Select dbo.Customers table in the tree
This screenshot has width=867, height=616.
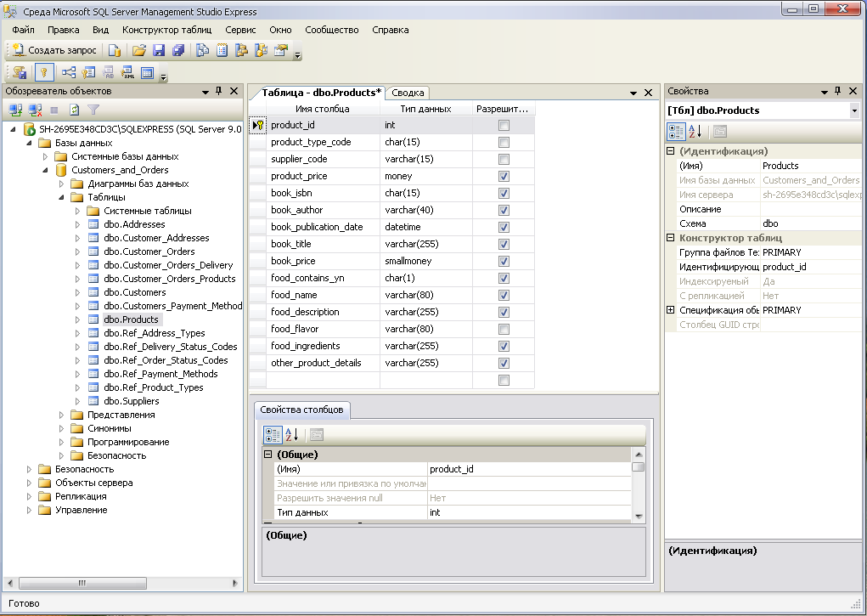click(135, 292)
